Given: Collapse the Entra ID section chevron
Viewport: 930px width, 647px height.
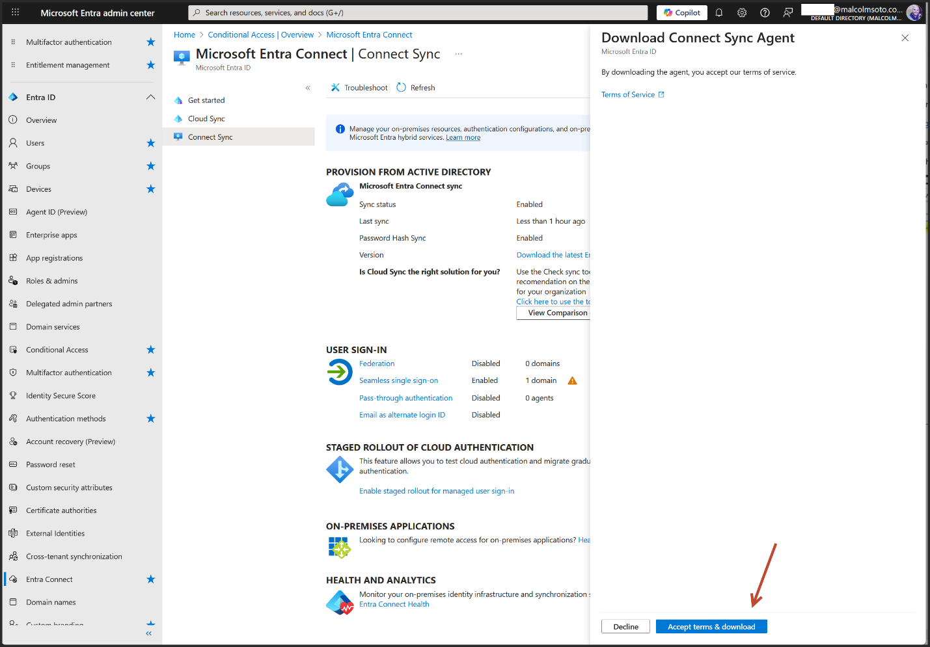Looking at the screenshot, I should [x=151, y=97].
